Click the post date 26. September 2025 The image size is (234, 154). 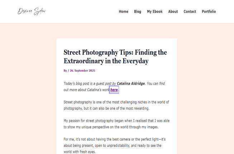(82, 71)
